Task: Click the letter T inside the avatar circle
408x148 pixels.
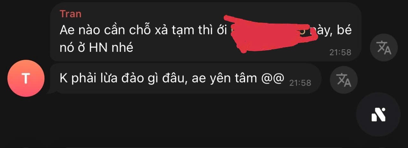Action: [x=25, y=79]
